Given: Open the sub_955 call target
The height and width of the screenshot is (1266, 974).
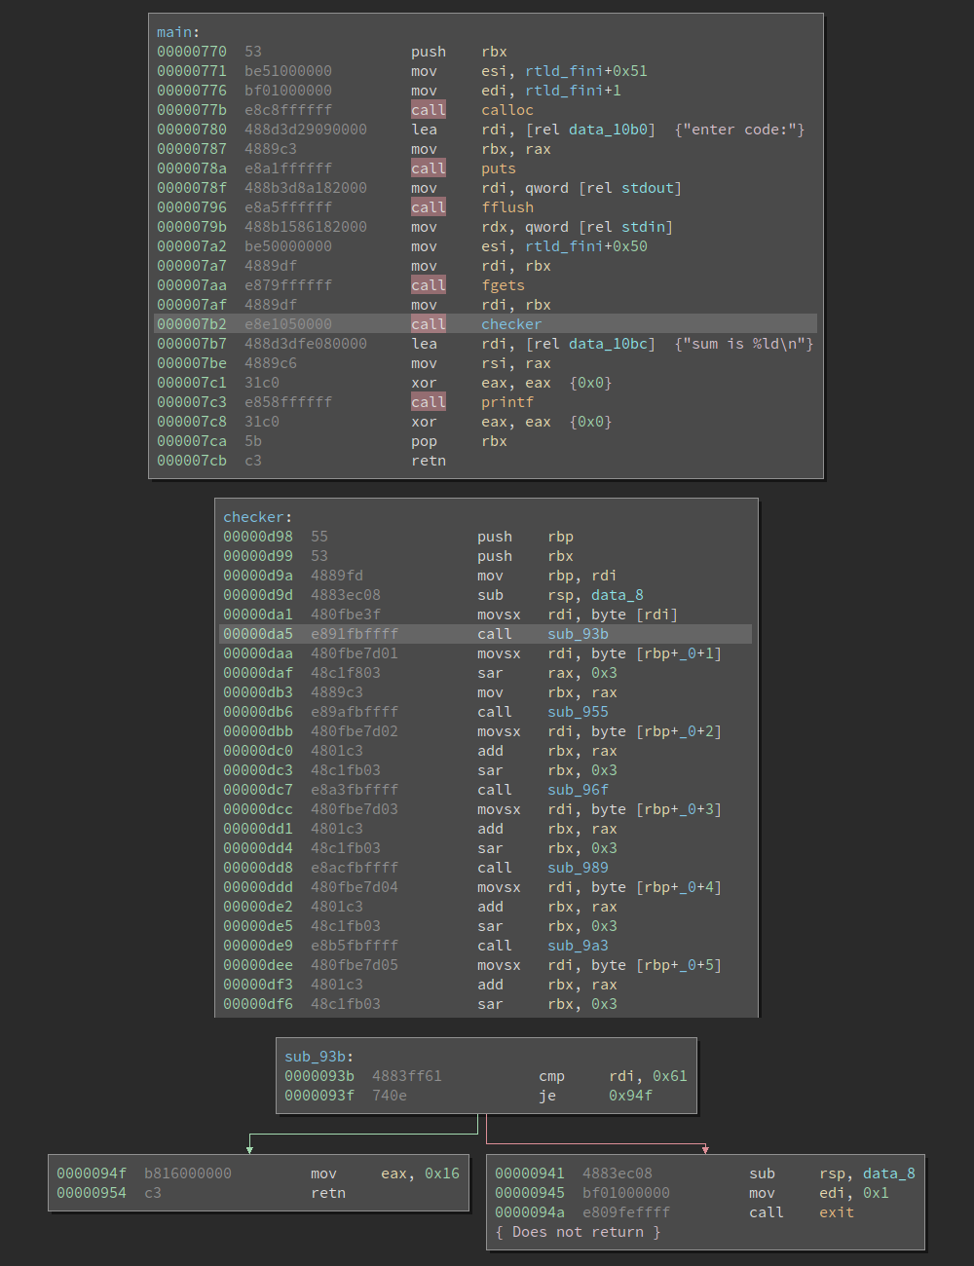Looking at the screenshot, I should point(578,712).
